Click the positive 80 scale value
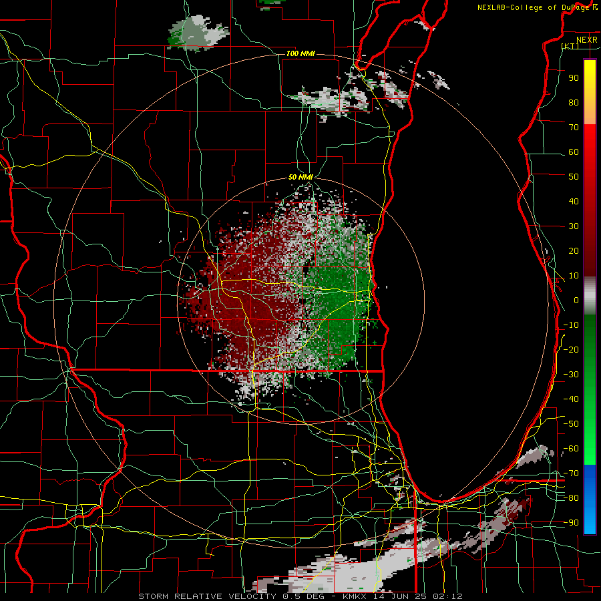Image resolution: width=601 pixels, height=601 pixels. point(574,102)
